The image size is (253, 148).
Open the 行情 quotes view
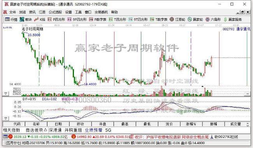(x=11, y=19)
